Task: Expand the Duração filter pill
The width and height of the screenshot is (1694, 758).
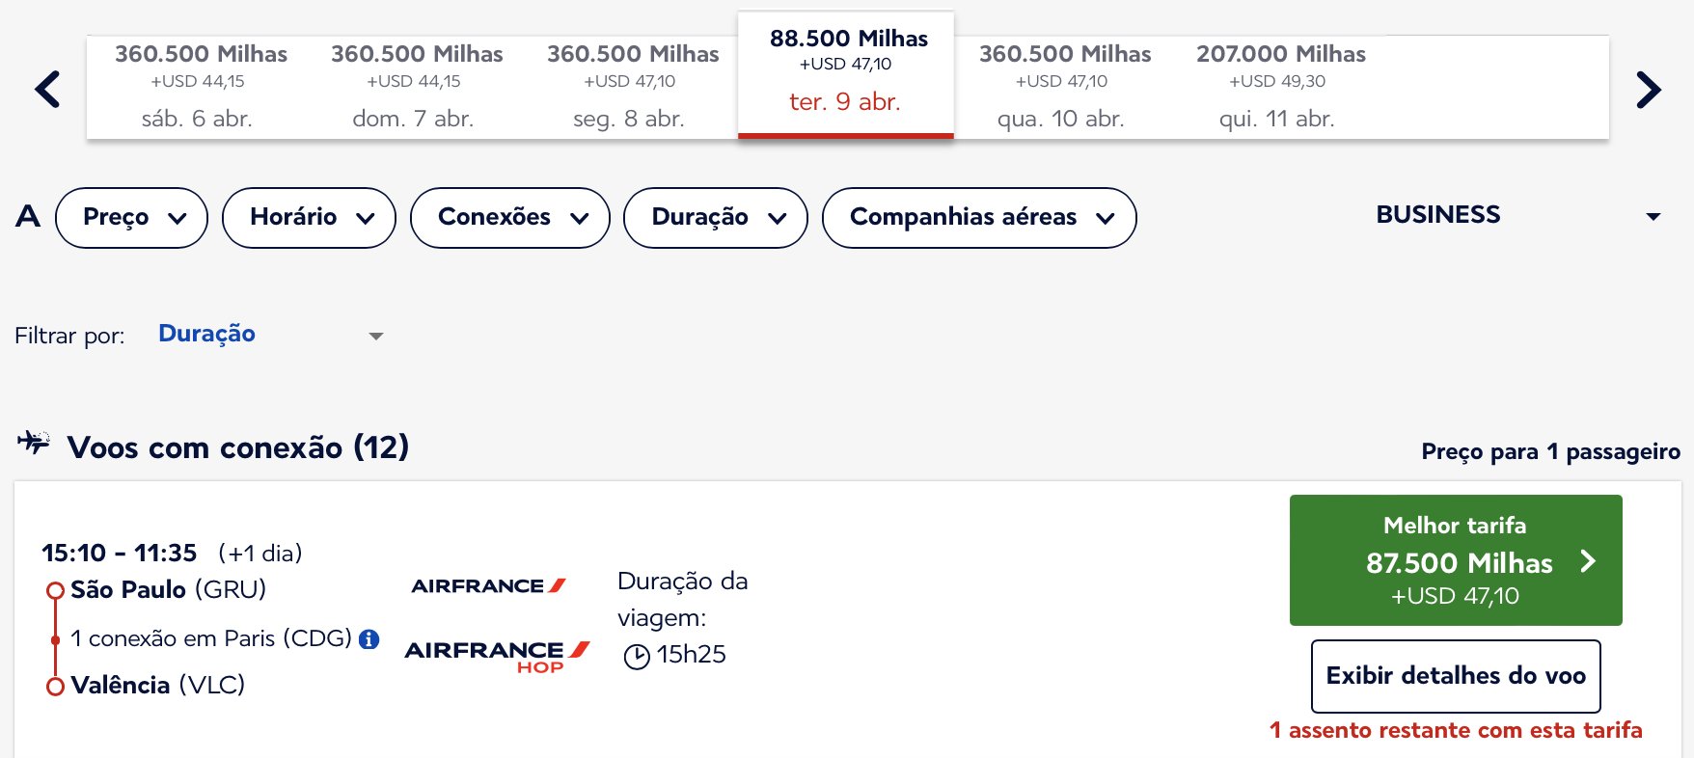Action: tap(716, 218)
